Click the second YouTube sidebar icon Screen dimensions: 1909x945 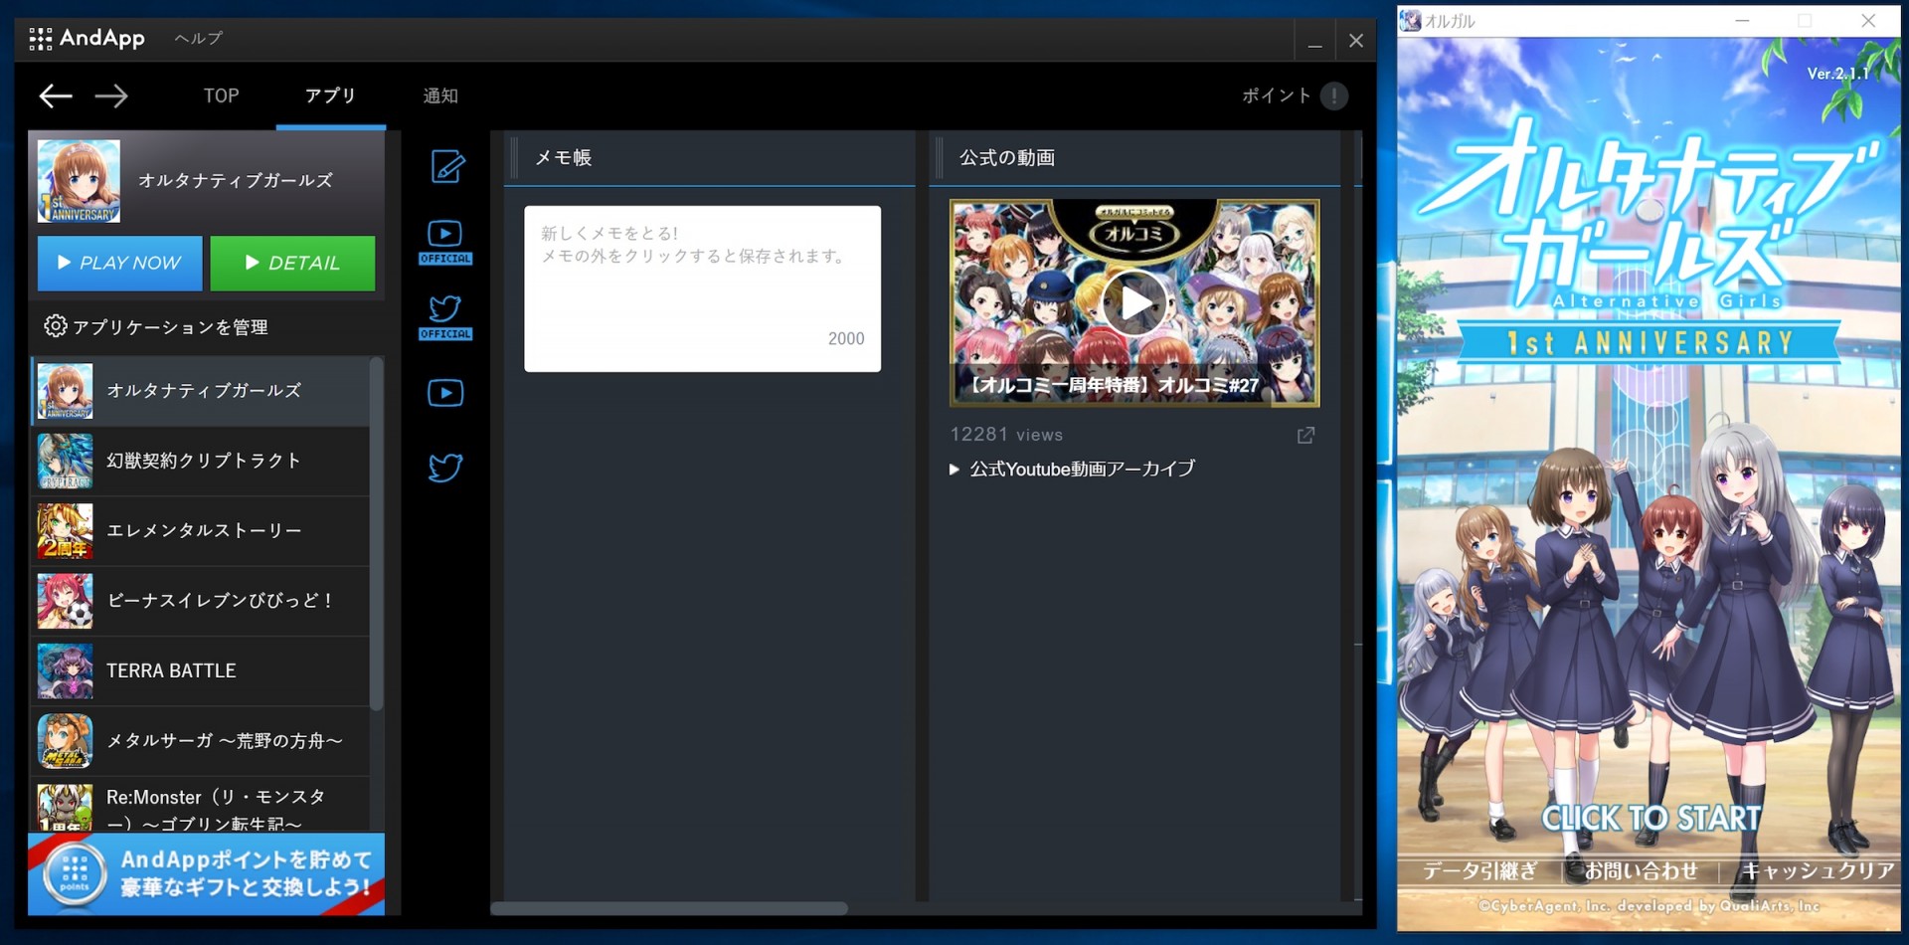445,392
